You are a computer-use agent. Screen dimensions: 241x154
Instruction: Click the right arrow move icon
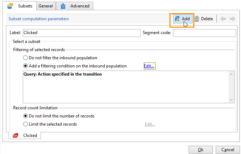coord(232,19)
